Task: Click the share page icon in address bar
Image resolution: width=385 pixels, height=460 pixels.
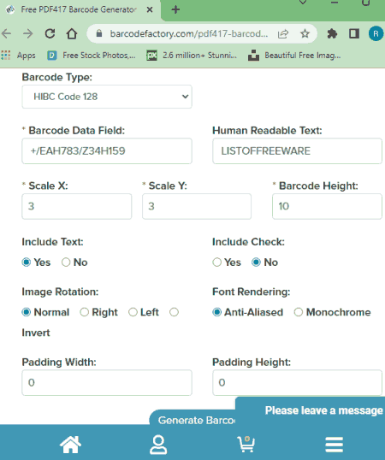Action: (283, 34)
